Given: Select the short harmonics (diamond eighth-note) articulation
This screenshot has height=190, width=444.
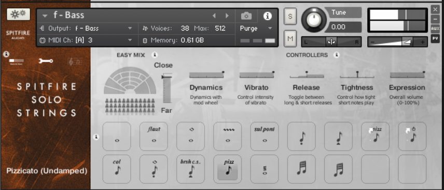Looking at the screenshot, I should tap(154, 169).
